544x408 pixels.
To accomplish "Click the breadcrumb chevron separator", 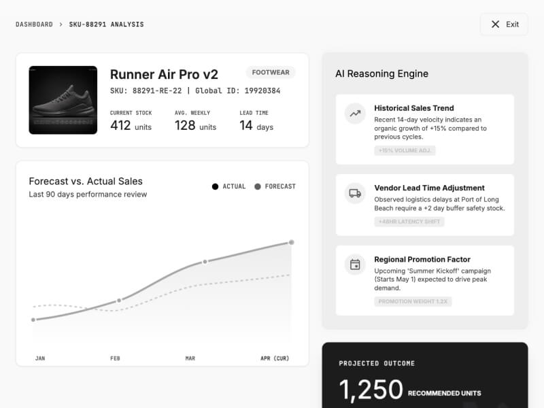I will tap(61, 24).
